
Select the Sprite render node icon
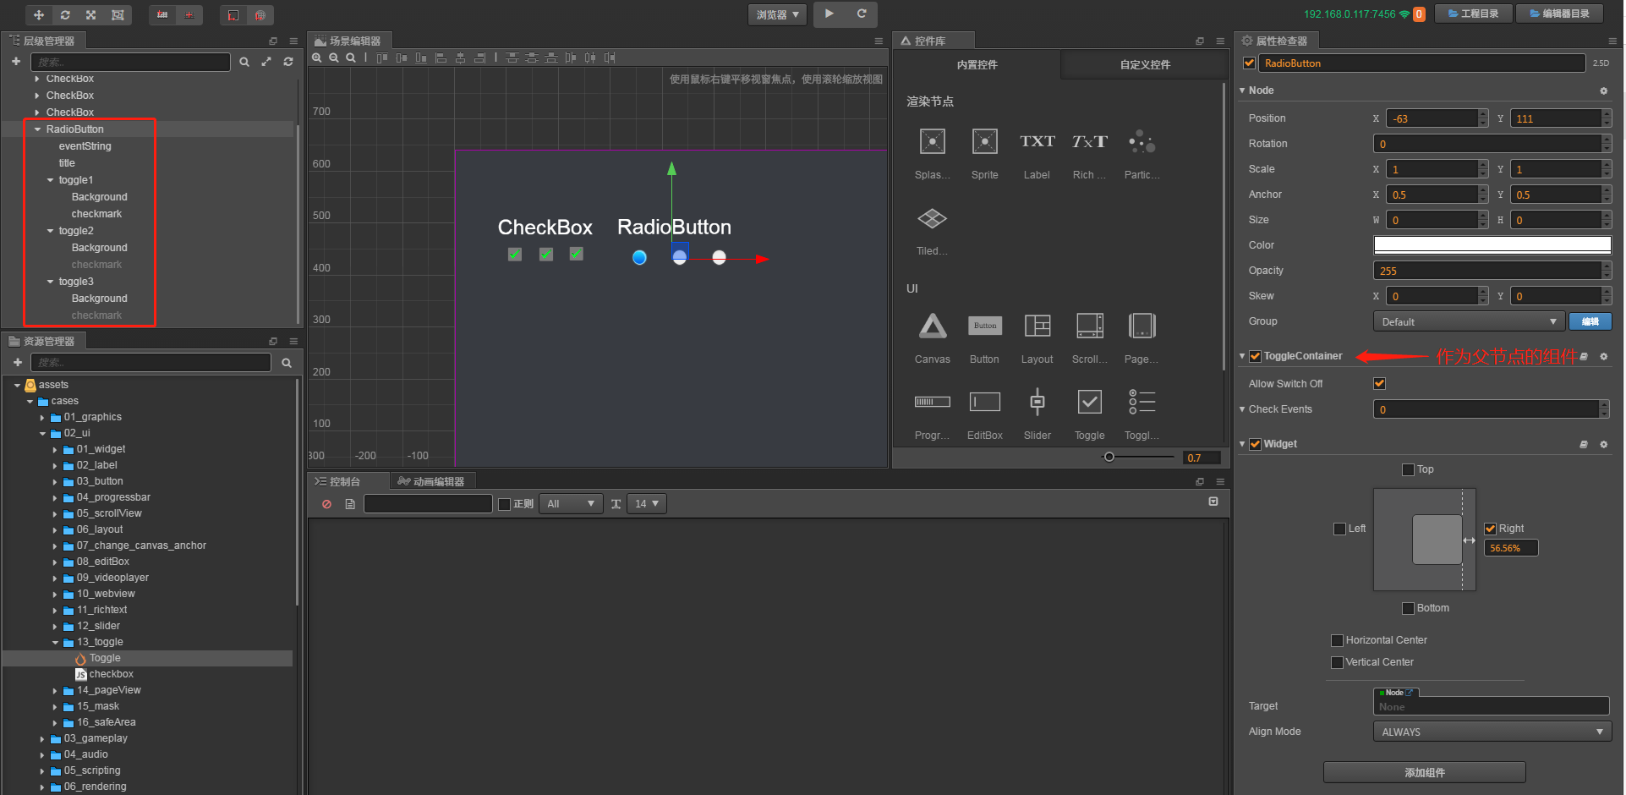coord(983,141)
